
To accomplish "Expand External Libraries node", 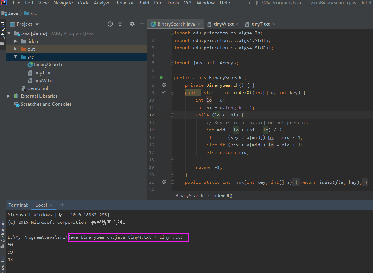I will [x=9, y=96].
